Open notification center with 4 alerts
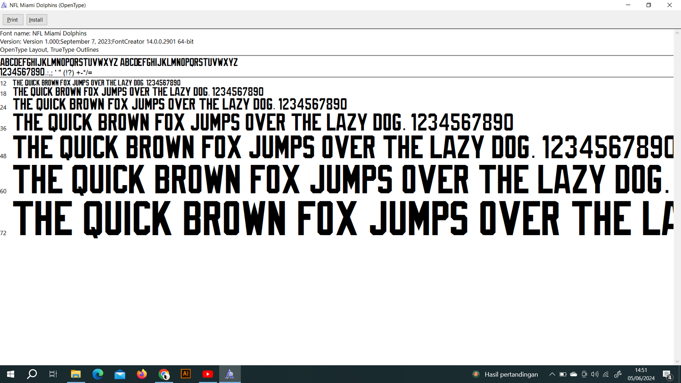The width and height of the screenshot is (681, 383). [667, 375]
